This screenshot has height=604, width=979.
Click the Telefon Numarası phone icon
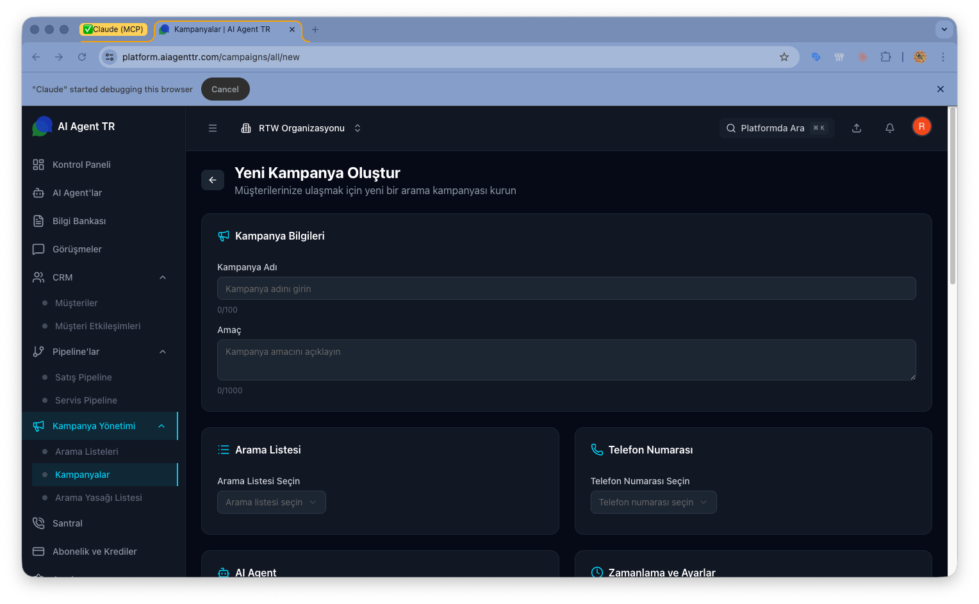[597, 450]
